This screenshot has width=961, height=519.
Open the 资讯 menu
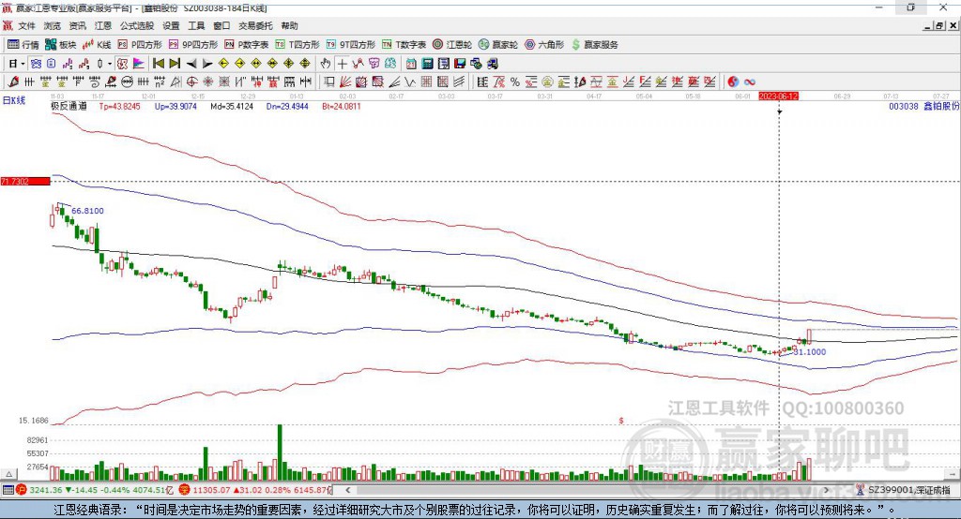77,25
